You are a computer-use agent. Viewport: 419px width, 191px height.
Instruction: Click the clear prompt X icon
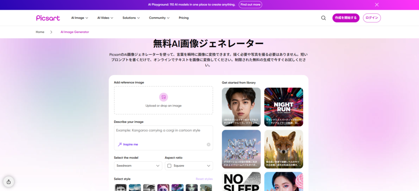click(208, 144)
